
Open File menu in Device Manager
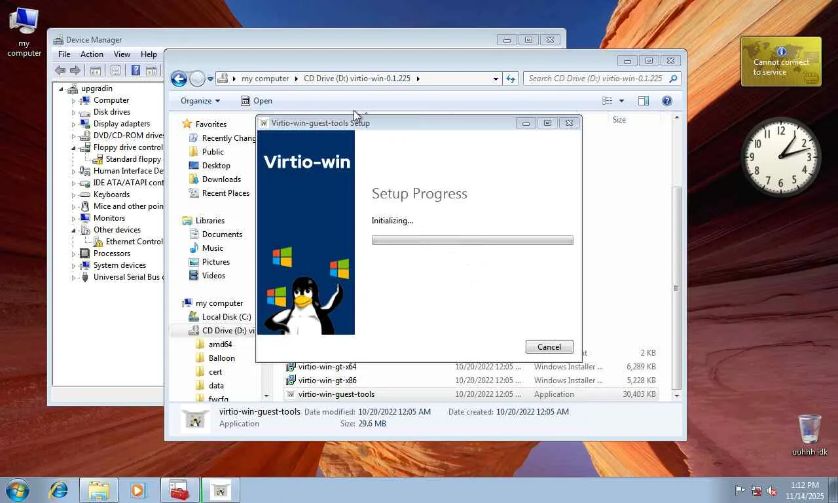click(x=64, y=54)
